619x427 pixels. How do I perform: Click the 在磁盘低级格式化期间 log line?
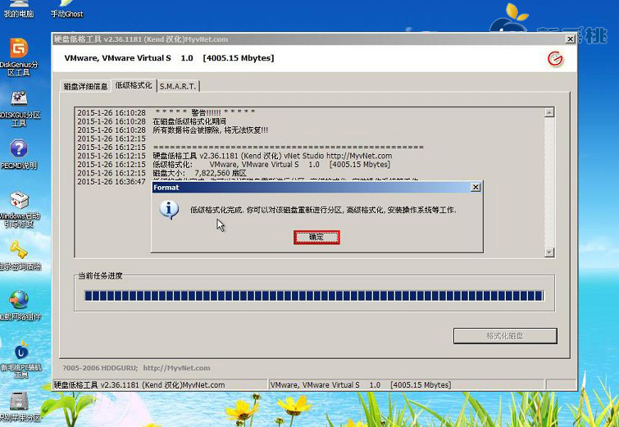tap(152, 121)
